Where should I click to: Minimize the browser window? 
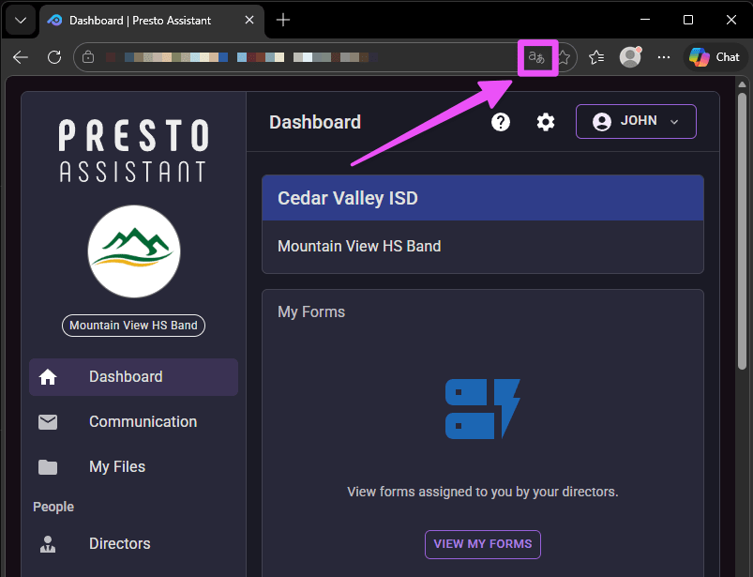(645, 20)
